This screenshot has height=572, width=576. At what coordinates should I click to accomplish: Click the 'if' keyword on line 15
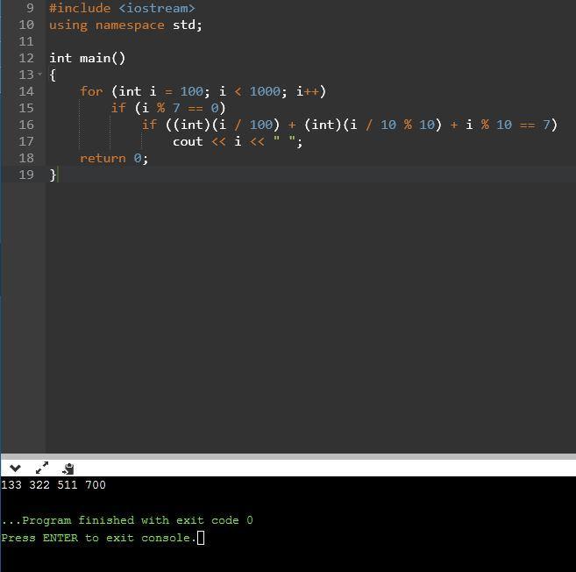click(118, 108)
